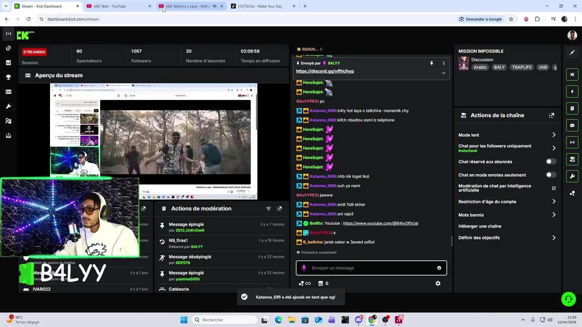Screen dimensions: 582x327
Task: Mute the Ta9chira x Laya tab speaker icon
Action: [215, 6]
